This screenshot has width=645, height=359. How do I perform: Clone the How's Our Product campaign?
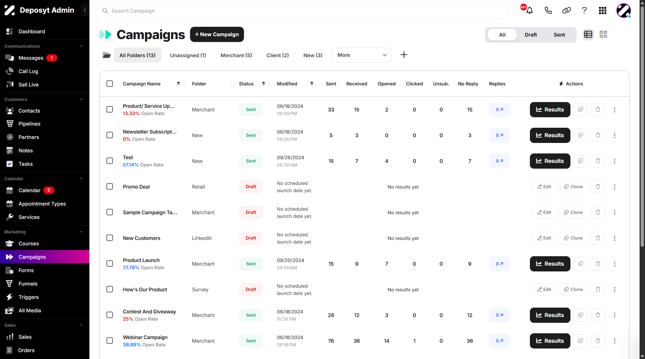click(573, 290)
